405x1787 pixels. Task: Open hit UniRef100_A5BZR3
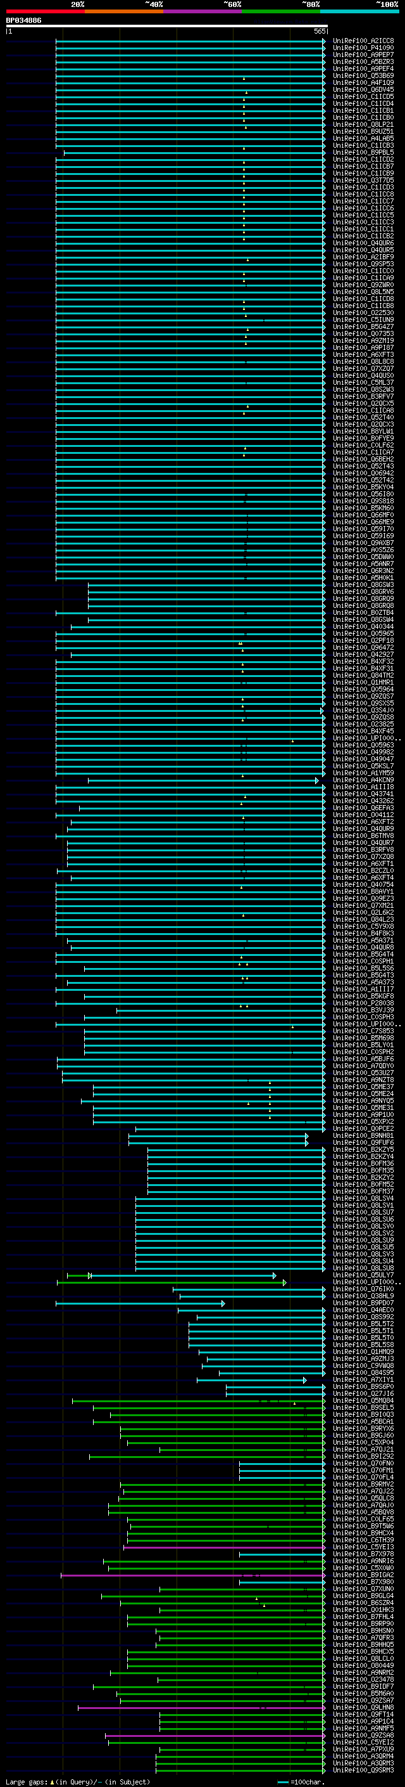(x=363, y=61)
